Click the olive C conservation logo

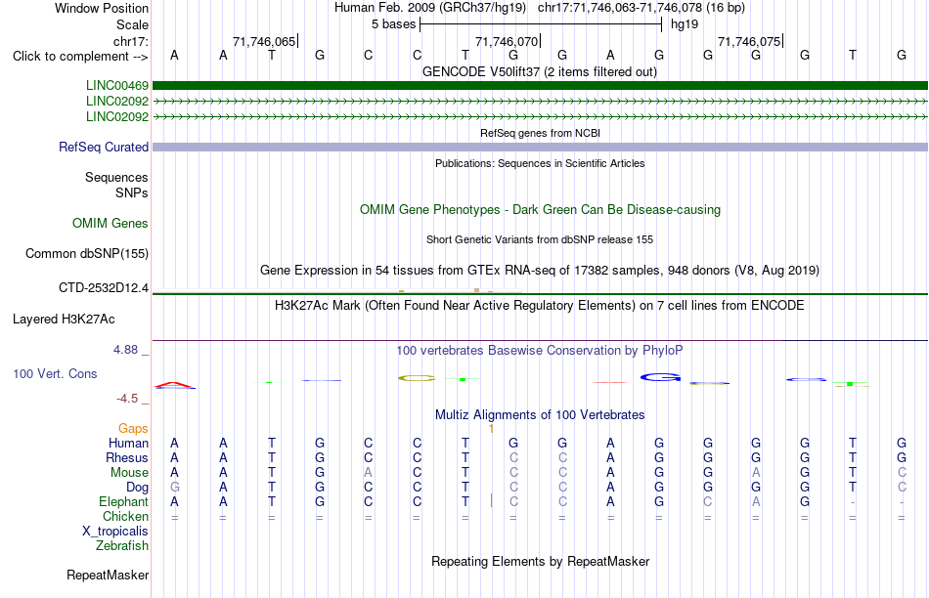click(x=418, y=378)
